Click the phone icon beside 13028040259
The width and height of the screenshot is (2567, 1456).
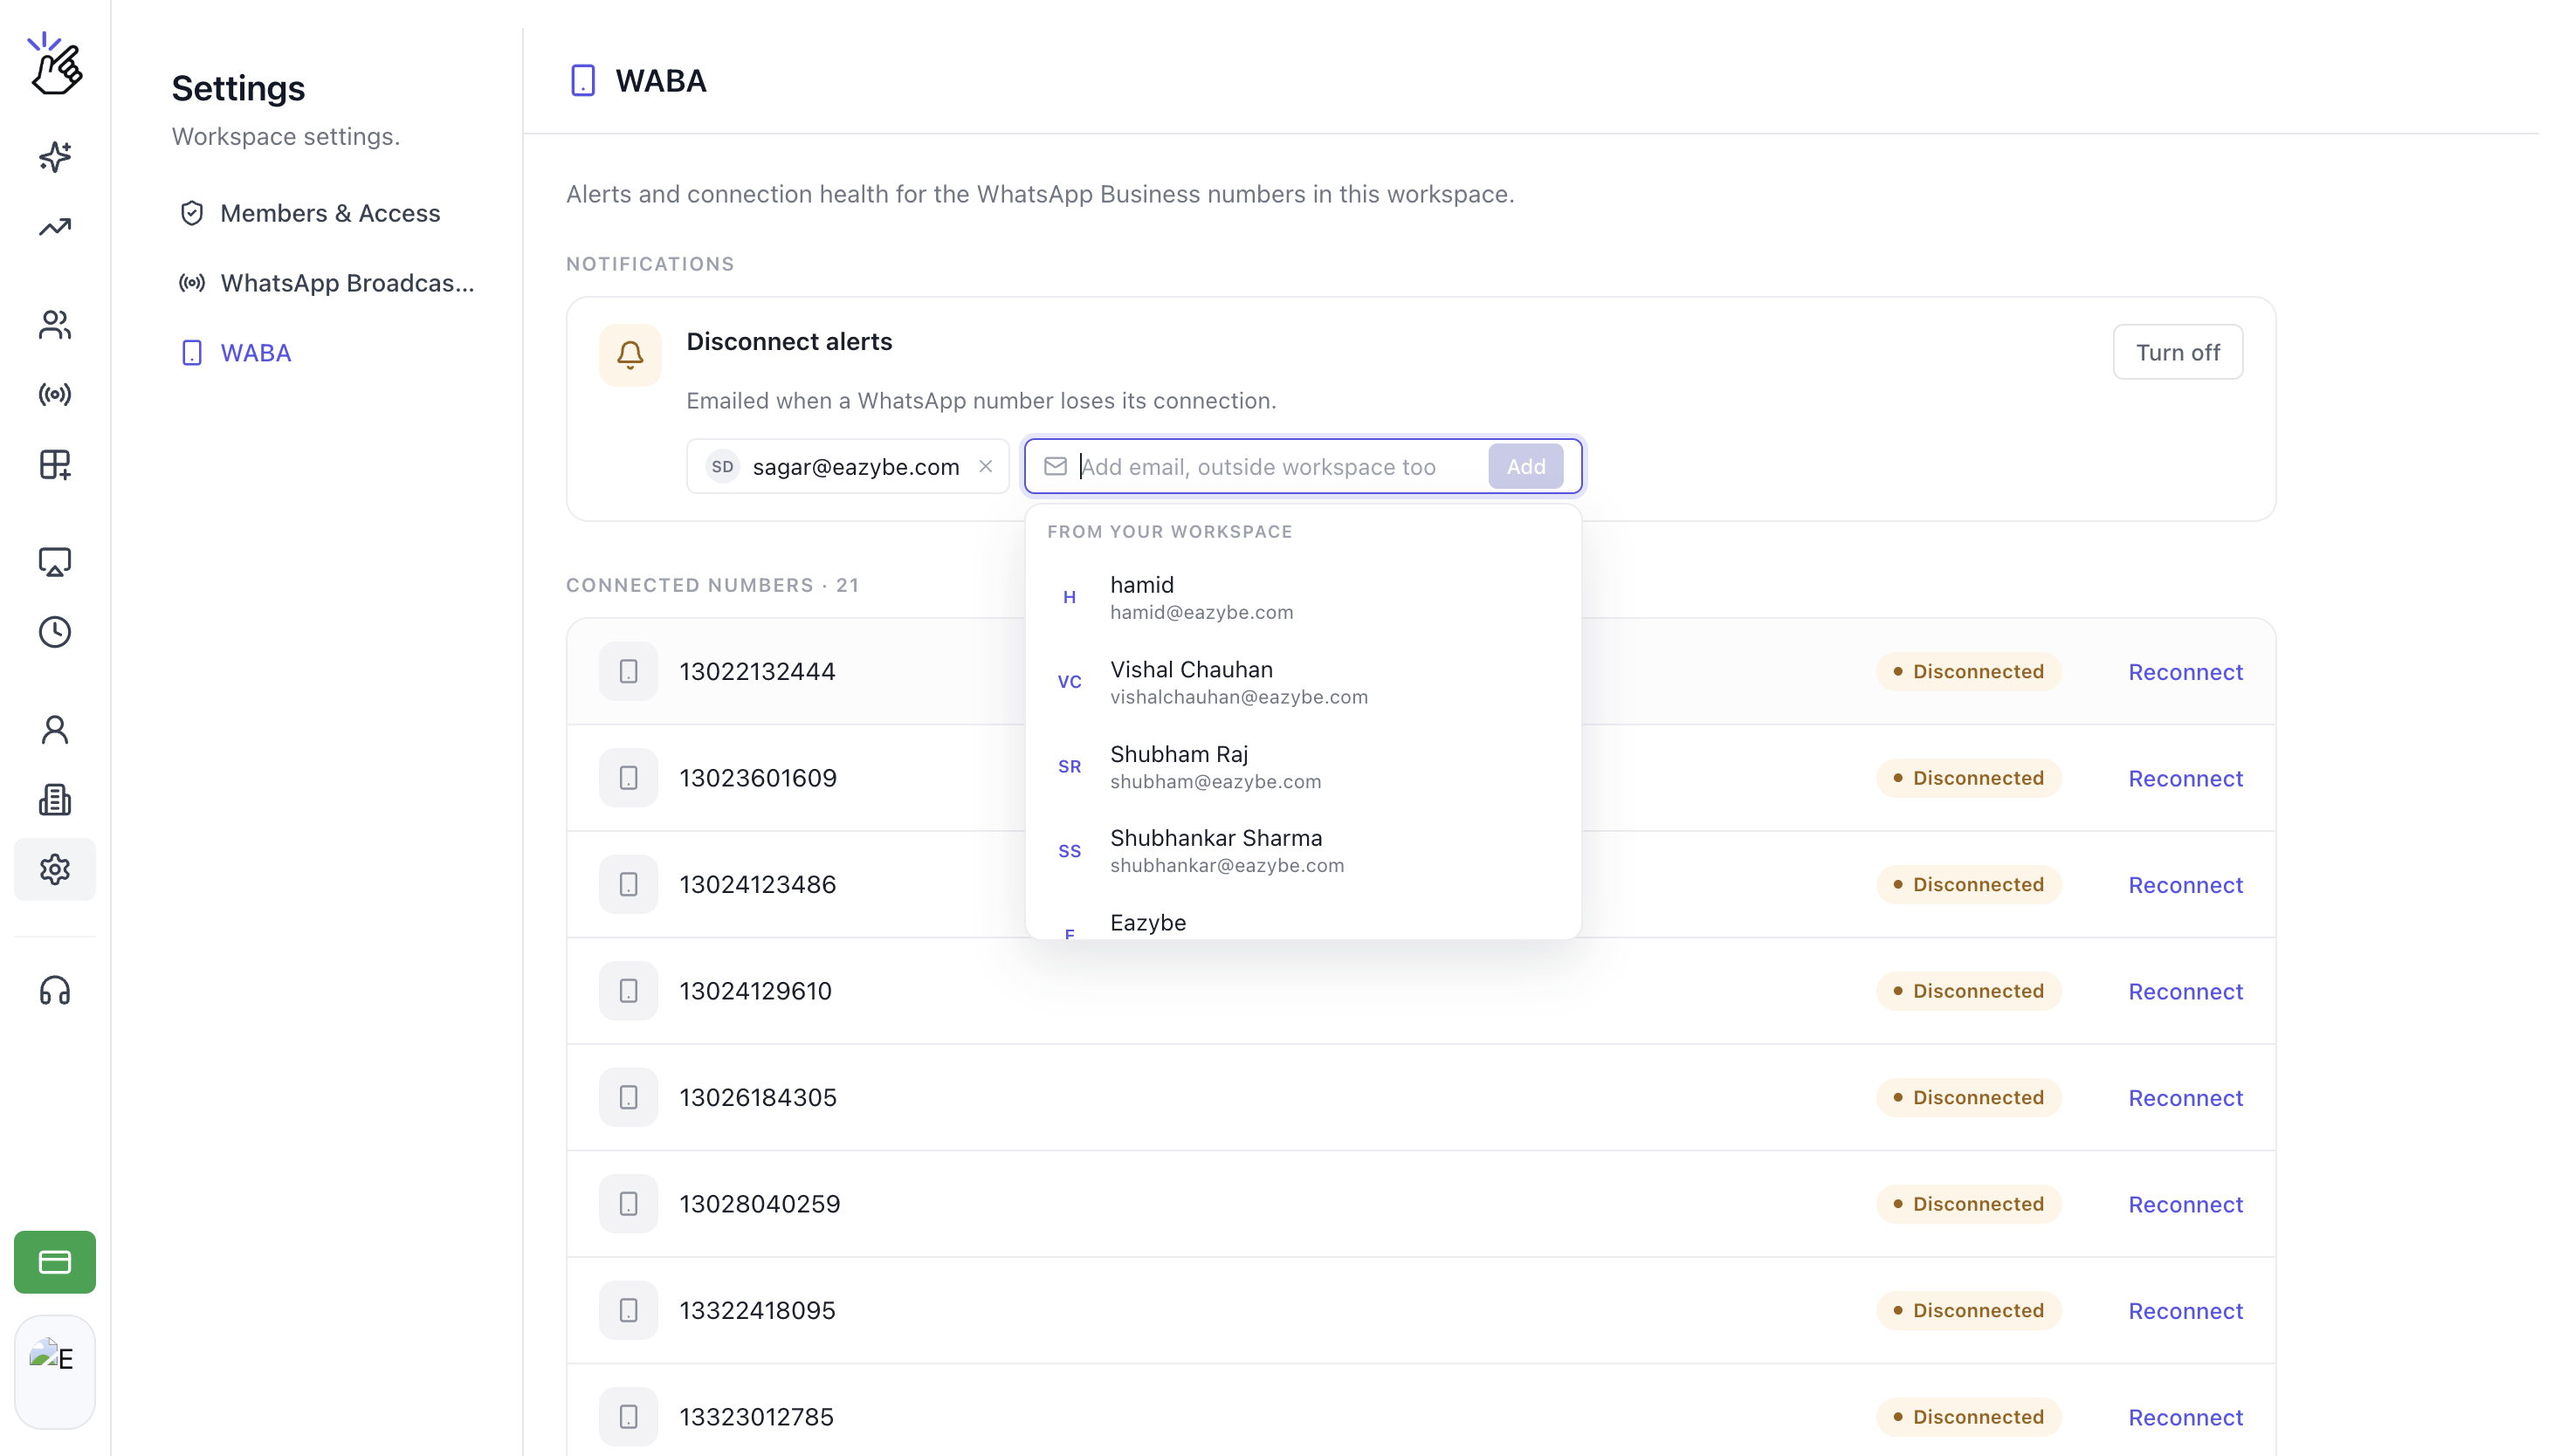tap(628, 1204)
